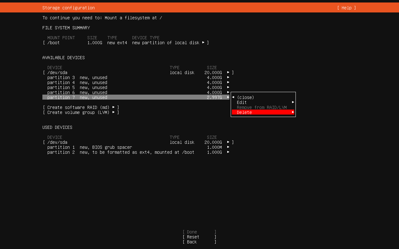
Task: Click arrow for partition 2 mounted at /boot
Action: 228,152
